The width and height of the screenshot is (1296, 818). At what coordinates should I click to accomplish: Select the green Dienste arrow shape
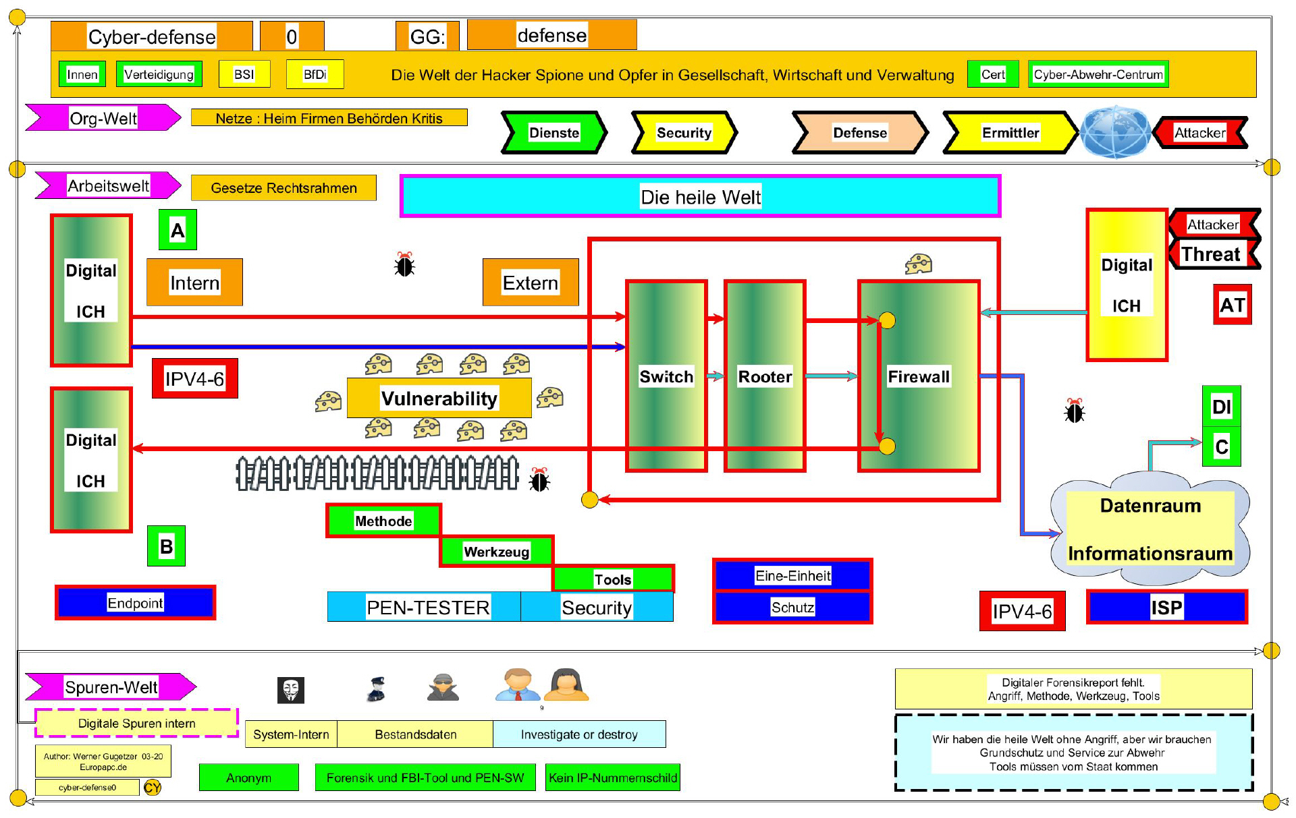pyautogui.click(x=553, y=133)
